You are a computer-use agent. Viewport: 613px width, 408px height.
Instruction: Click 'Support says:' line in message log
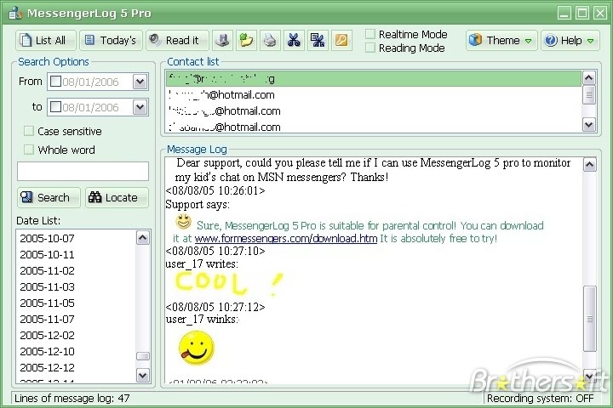pos(198,204)
